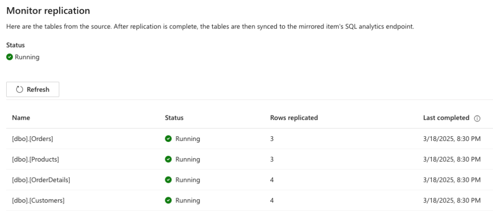Sort by the Last completed column header
The image size is (493, 217).
coord(446,118)
